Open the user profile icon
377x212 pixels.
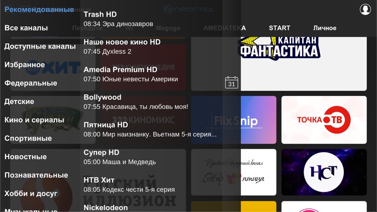click(x=365, y=10)
